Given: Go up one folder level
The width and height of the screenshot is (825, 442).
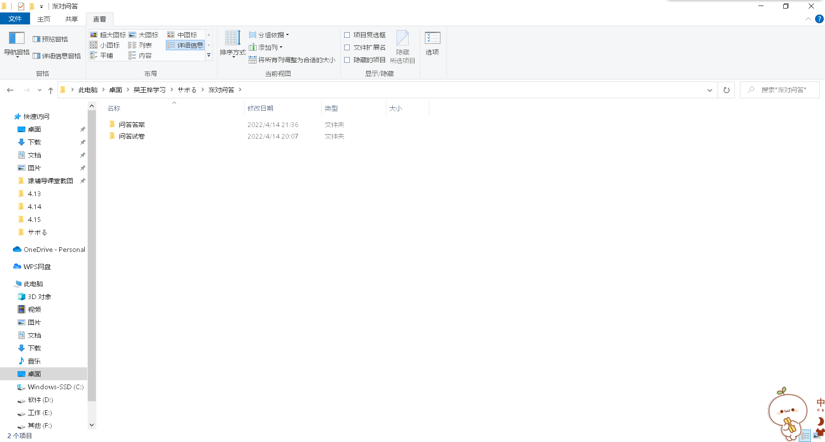Looking at the screenshot, I should (x=51, y=90).
